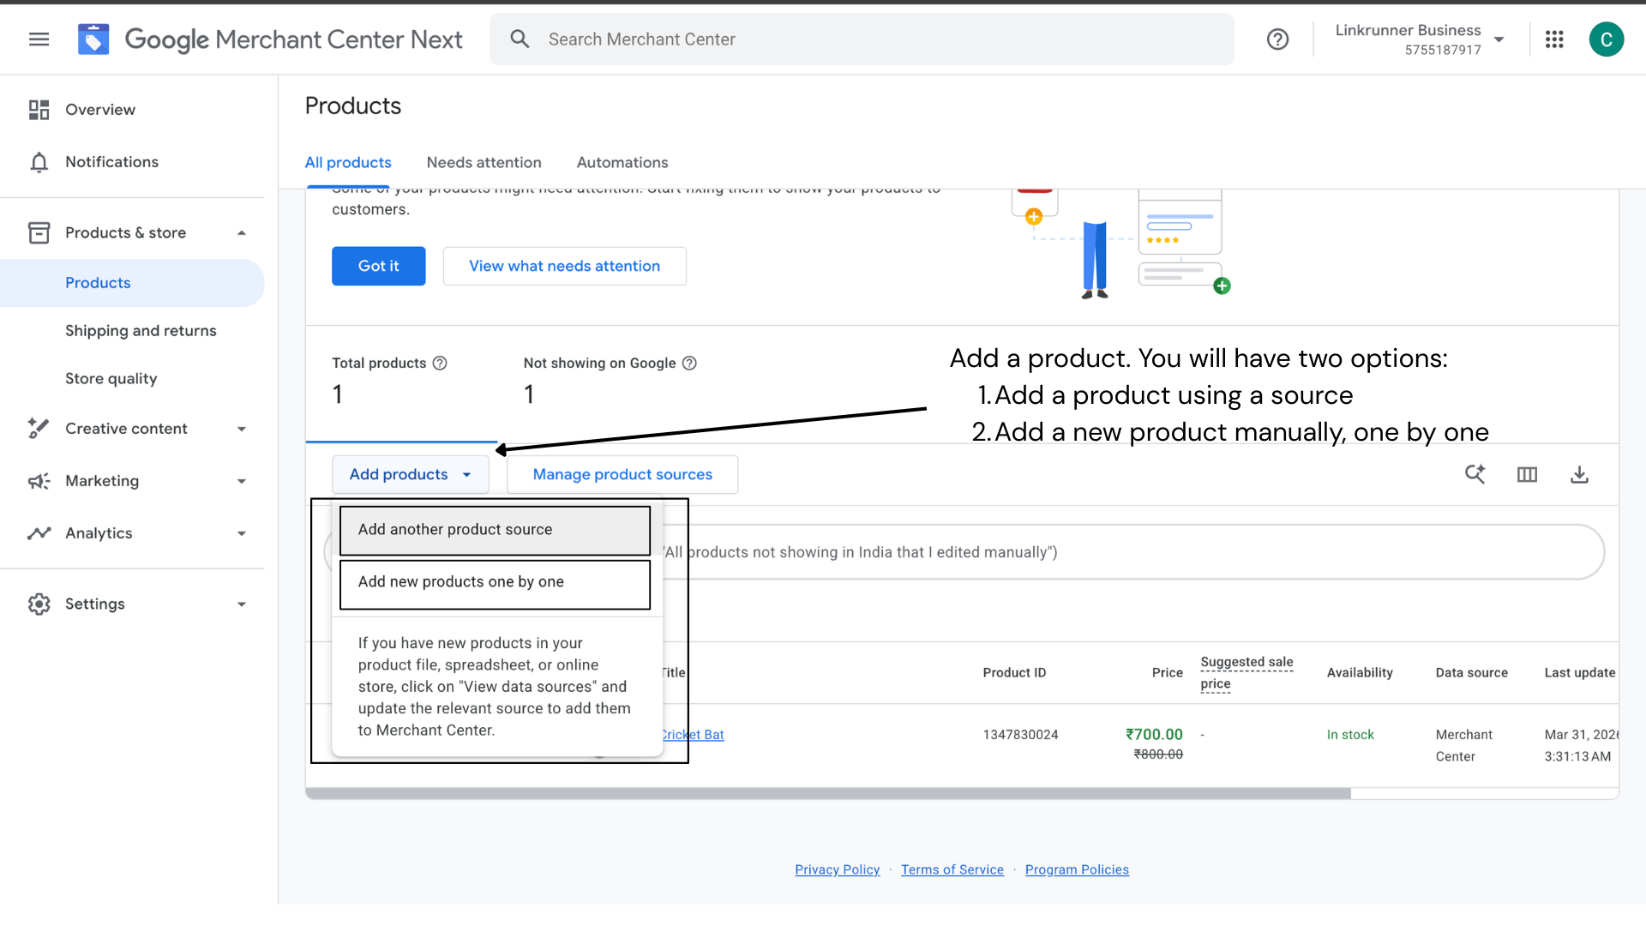The width and height of the screenshot is (1646, 926).
Task: Click the Suggested sale price header
Action: click(1247, 673)
